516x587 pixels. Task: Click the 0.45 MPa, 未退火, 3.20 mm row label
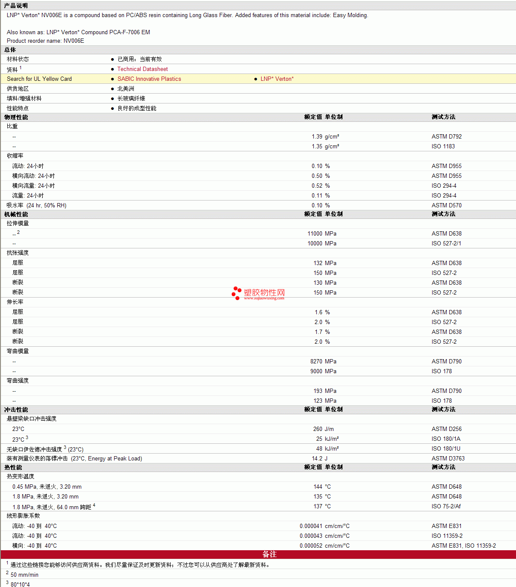(x=47, y=487)
